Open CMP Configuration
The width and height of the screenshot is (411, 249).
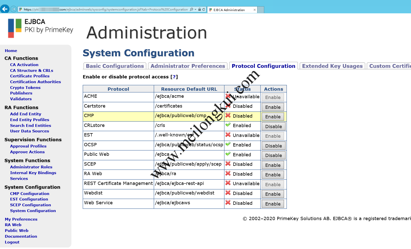(x=30, y=193)
